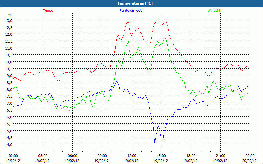
Task: Click the '21:00' time axis label
Action: 220,156
